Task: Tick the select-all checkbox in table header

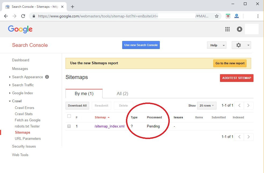Action: 69,116
